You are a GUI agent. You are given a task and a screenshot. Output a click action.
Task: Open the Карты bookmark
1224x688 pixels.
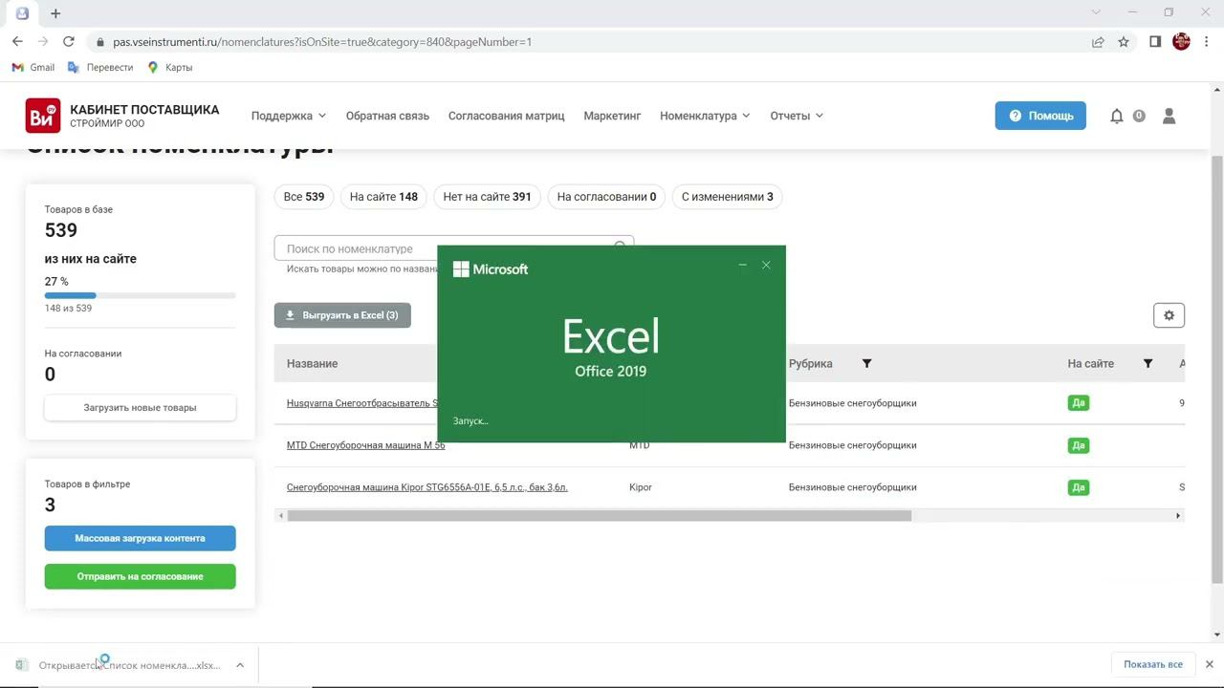170,68
